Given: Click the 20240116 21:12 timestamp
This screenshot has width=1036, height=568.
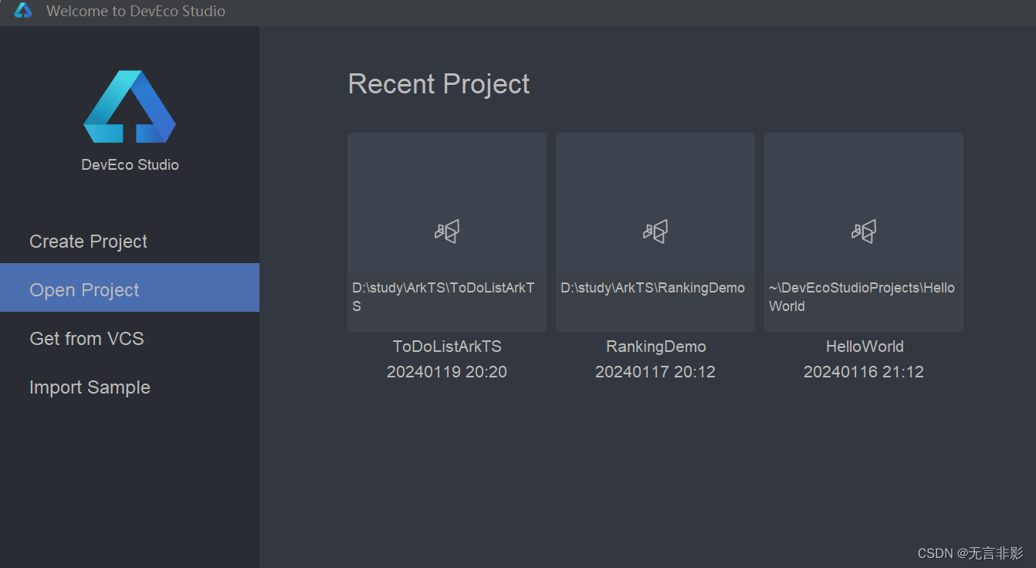Looking at the screenshot, I should click(864, 372).
